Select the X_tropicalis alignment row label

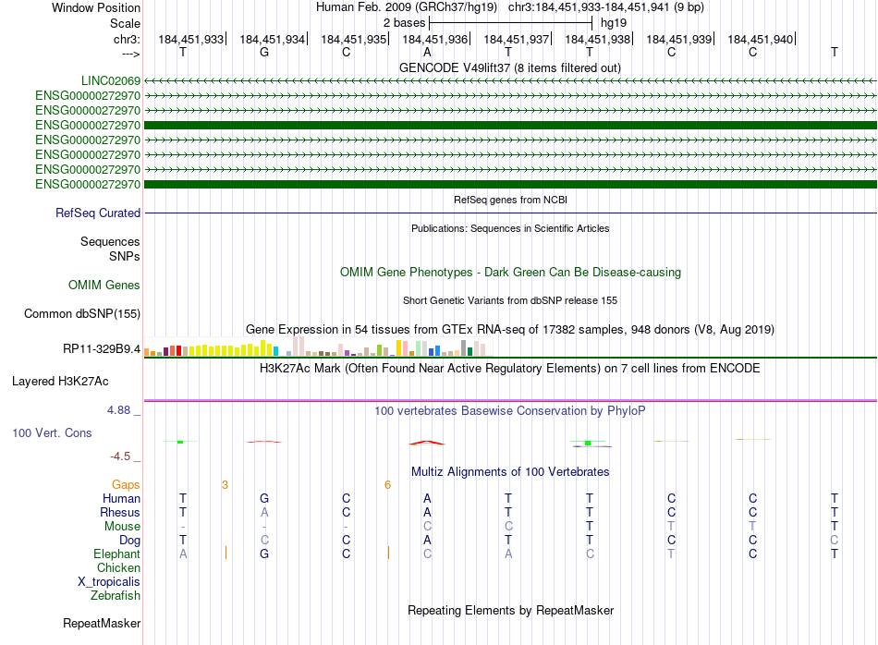point(109,582)
